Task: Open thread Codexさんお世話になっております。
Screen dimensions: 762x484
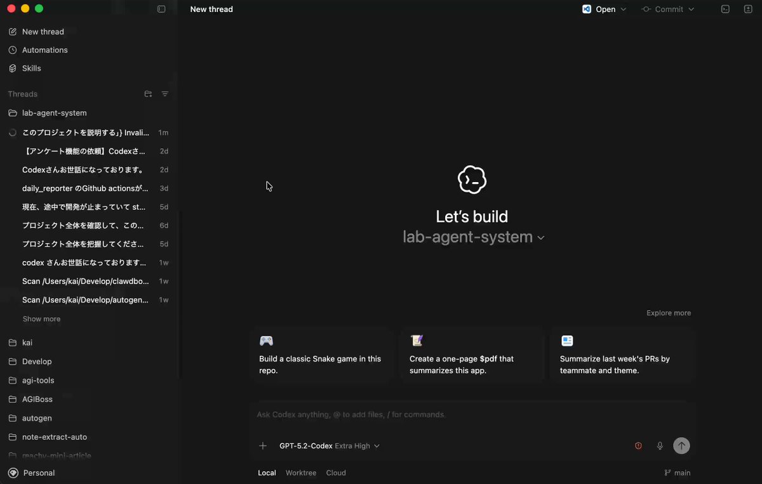Action: (x=89, y=170)
